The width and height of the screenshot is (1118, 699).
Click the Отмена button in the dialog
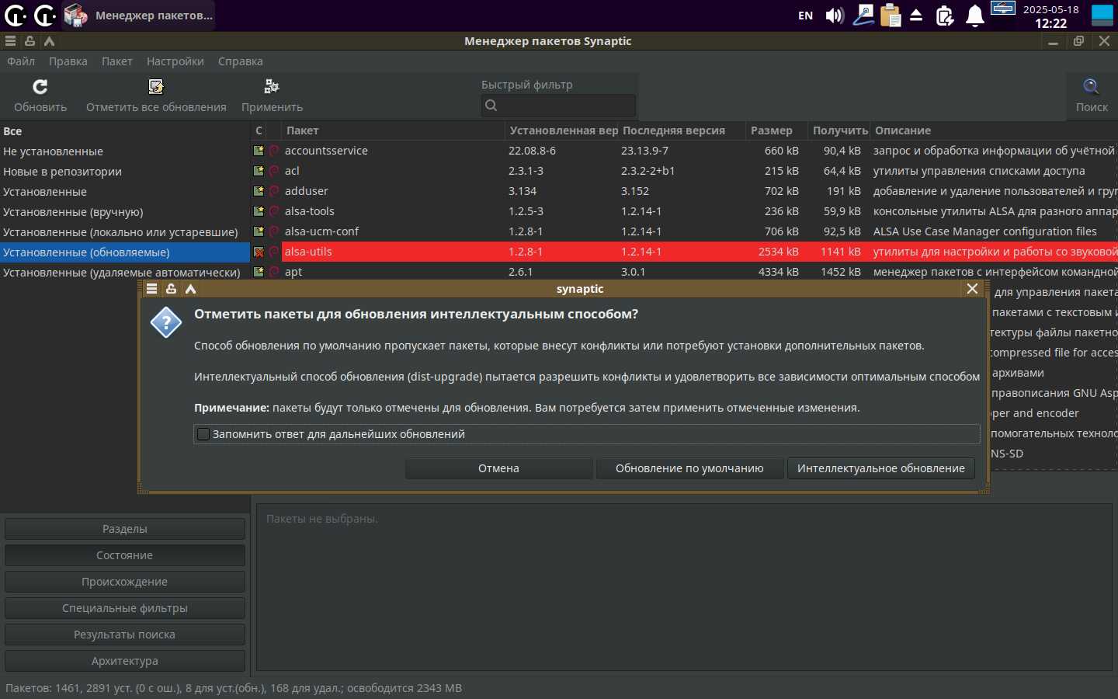click(498, 468)
